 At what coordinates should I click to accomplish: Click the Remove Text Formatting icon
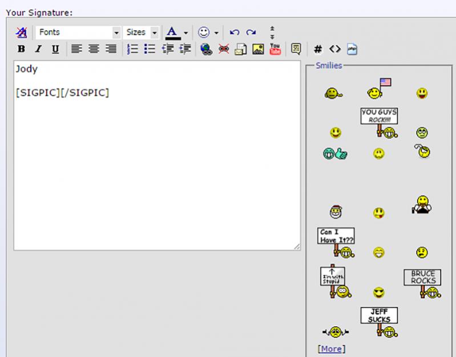[x=21, y=33]
